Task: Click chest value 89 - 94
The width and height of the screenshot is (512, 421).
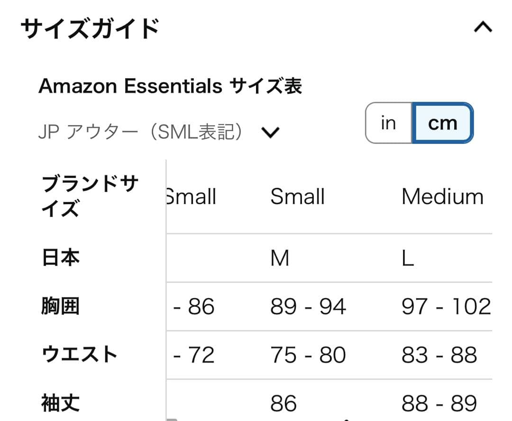Action: tap(308, 307)
